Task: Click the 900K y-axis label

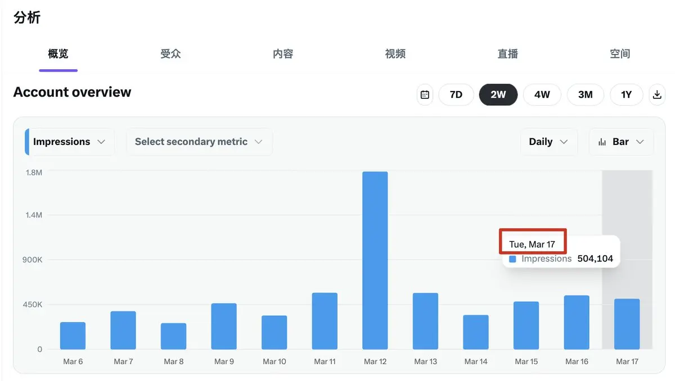Action: (x=33, y=260)
